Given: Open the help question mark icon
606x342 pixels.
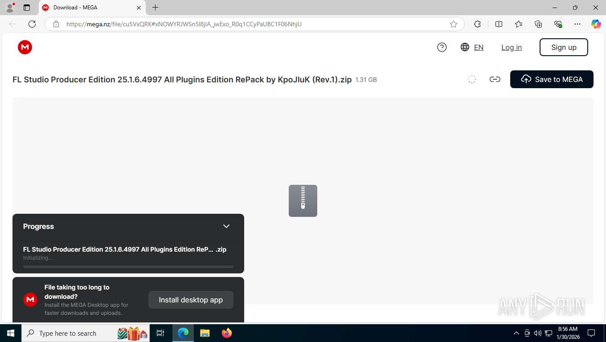Looking at the screenshot, I should 442,47.
